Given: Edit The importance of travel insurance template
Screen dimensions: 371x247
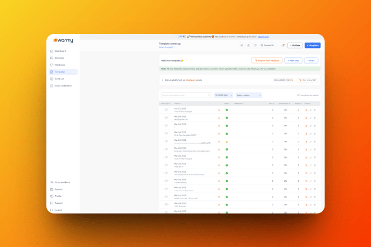Looking at the screenshot, I should click(311, 173).
